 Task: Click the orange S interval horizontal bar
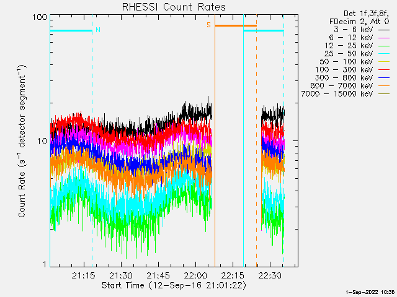[236, 25]
